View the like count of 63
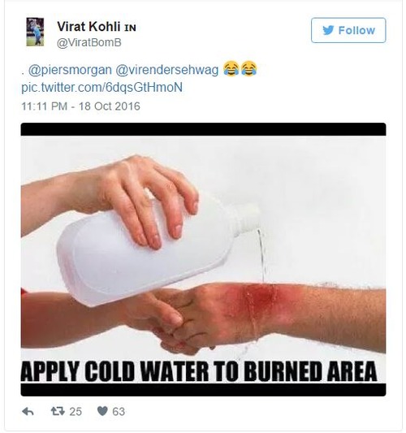The image size is (406, 433). [119, 412]
